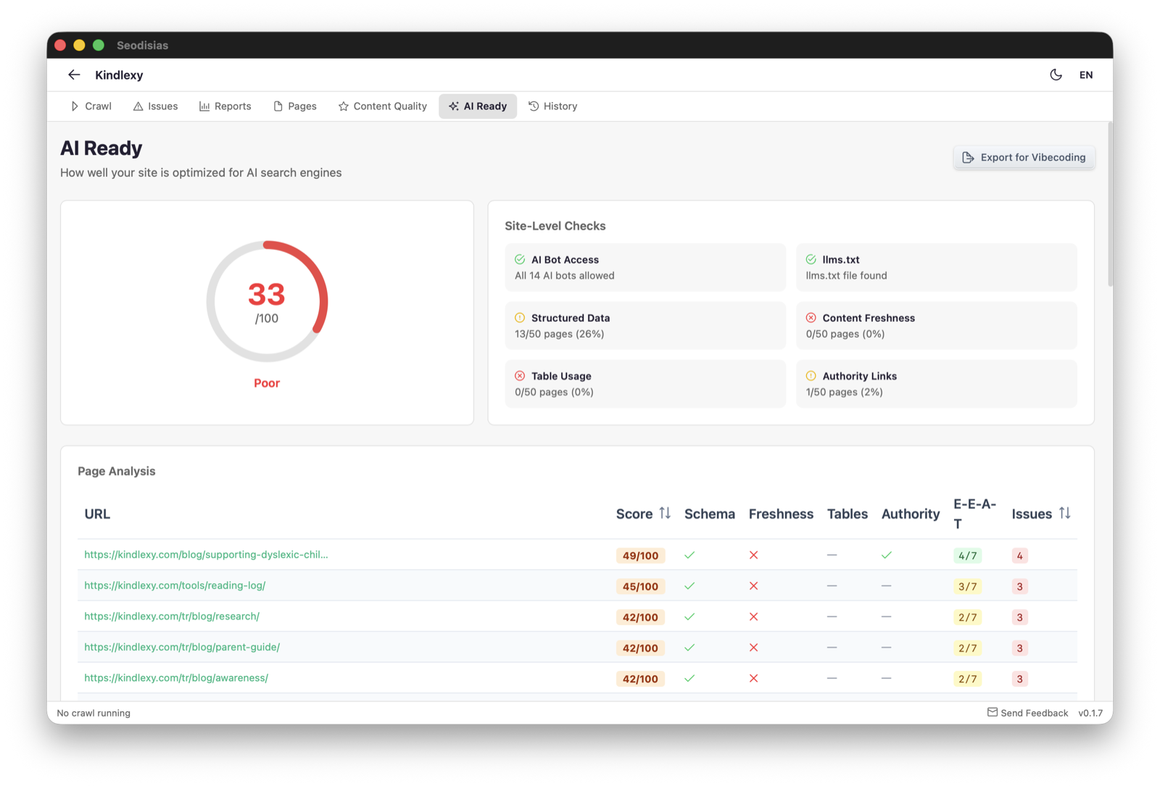Viewport: 1160px width, 786px height.
Task: Open the tools/reading-log URL
Action: pos(175,585)
